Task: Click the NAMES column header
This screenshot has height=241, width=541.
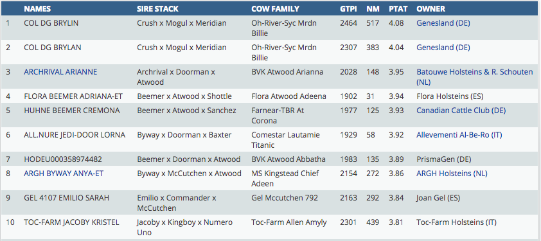Action: click(37, 9)
